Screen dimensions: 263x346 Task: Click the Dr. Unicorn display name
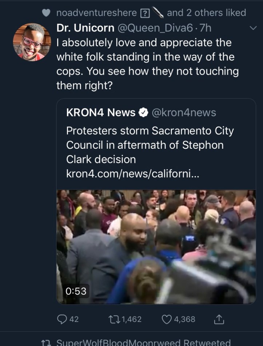point(85,28)
